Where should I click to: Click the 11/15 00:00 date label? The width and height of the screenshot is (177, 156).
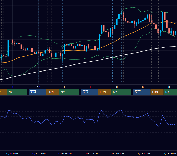coord(169,153)
